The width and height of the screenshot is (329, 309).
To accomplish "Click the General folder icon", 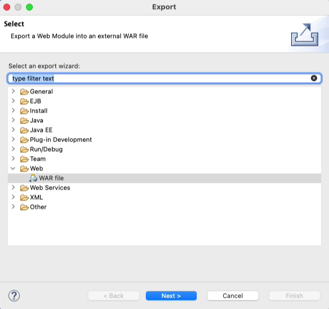I will point(24,92).
